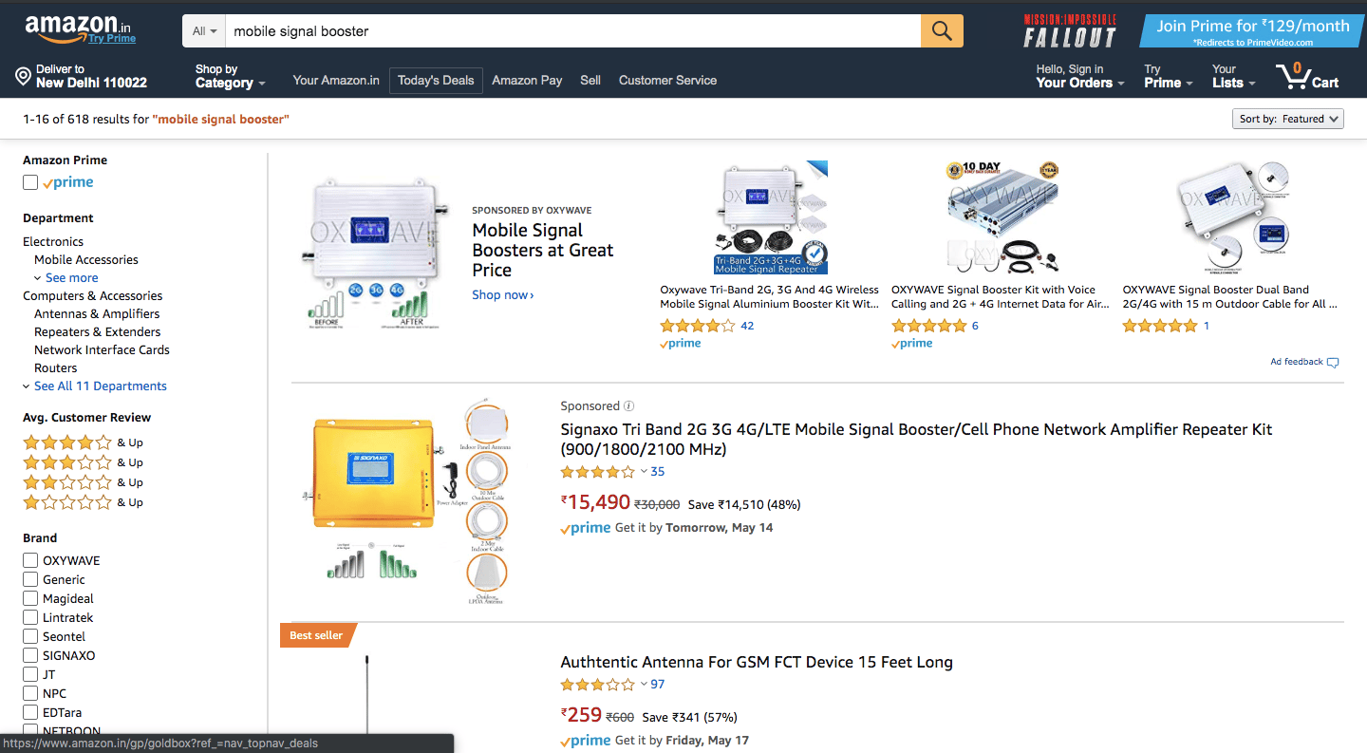The width and height of the screenshot is (1367, 753).
Task: Click into the search text field
Action: (x=570, y=31)
